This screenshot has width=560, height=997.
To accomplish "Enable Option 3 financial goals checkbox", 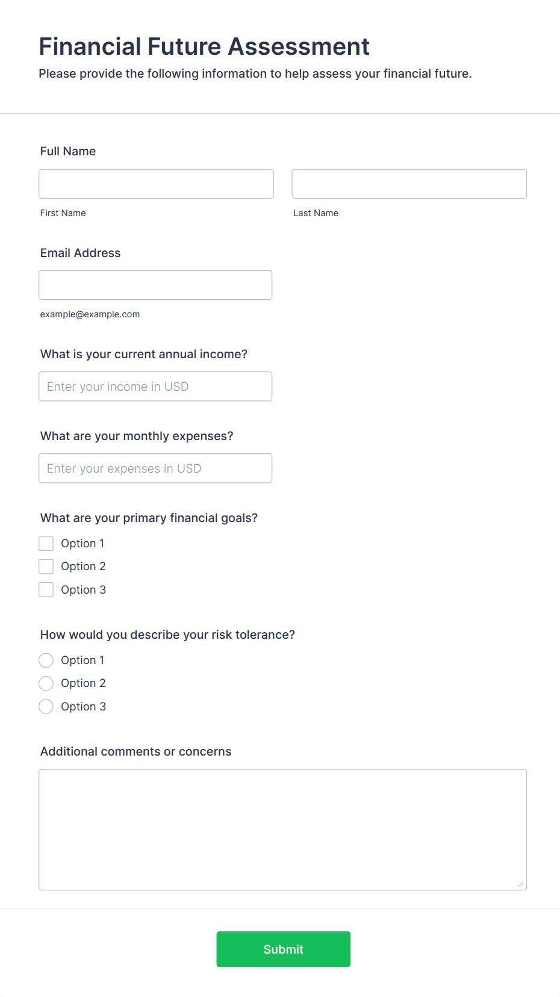I will coord(46,590).
